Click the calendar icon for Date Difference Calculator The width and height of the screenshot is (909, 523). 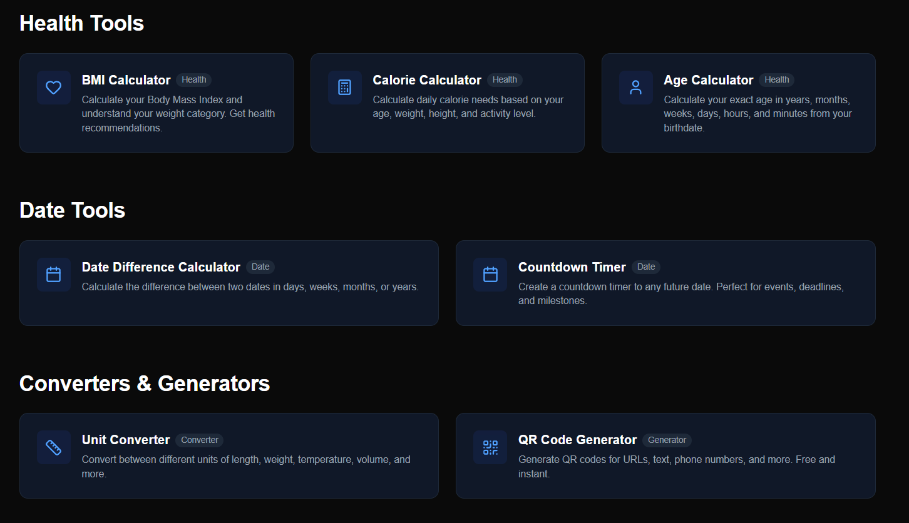(x=54, y=275)
